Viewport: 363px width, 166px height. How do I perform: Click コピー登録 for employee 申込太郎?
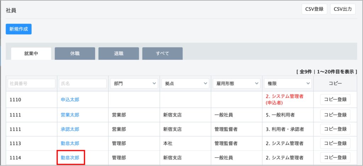[335, 100]
